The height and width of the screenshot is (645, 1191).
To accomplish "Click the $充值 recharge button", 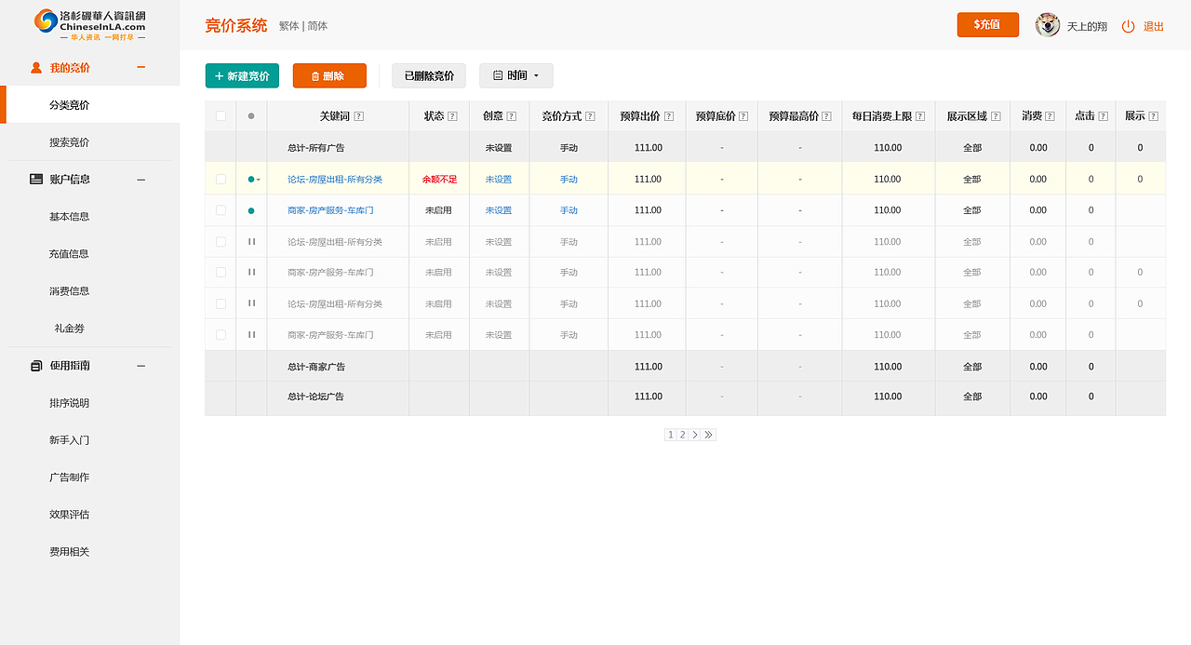I will pyautogui.click(x=987, y=24).
